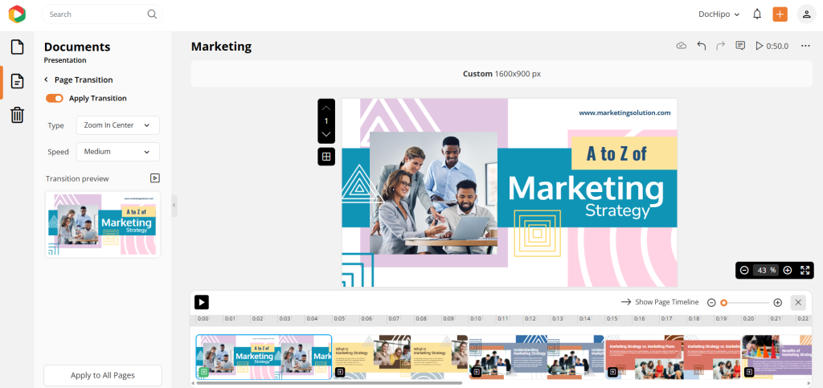
Task: Open the three-dot more options menu
Action: coord(805,47)
